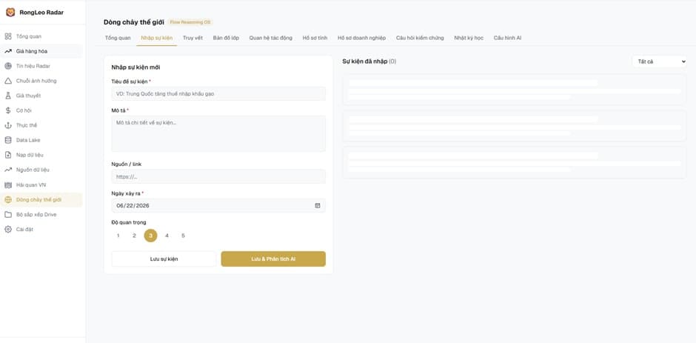Open the Truy vết tab
The image size is (696, 343).
tap(193, 38)
